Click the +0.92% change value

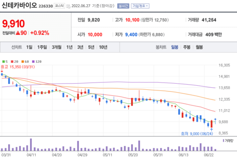pos(40,33)
